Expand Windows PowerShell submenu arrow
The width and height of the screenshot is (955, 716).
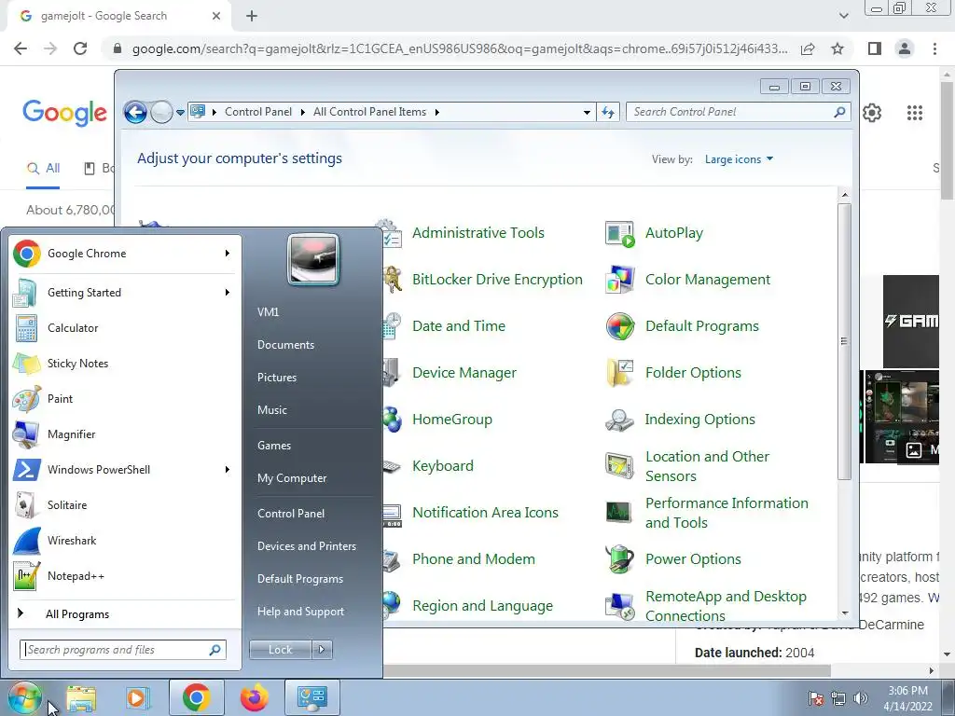click(x=228, y=470)
